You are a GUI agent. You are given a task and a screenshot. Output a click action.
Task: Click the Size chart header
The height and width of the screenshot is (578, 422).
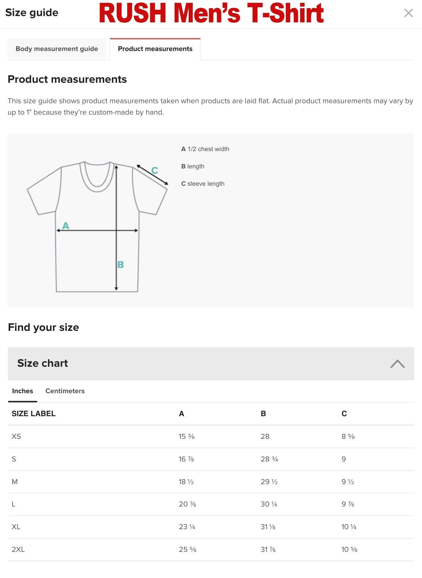(43, 363)
